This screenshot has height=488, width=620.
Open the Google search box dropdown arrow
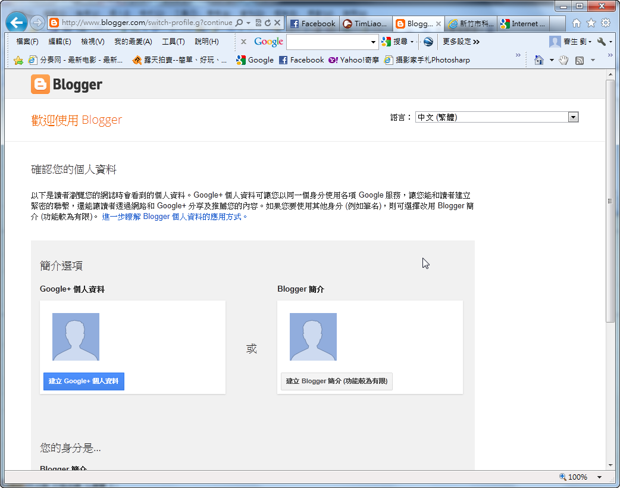click(373, 42)
